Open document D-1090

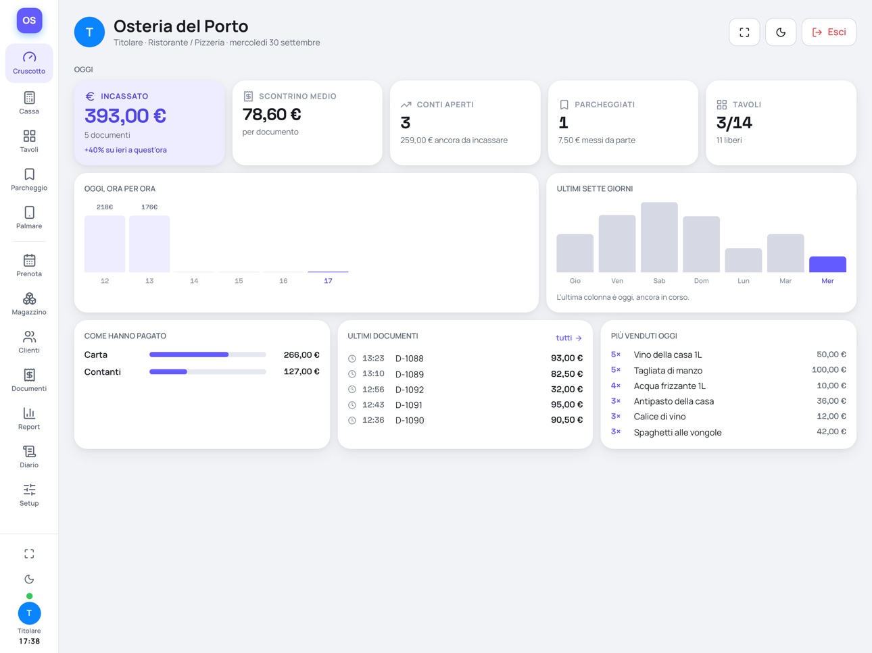click(x=465, y=420)
